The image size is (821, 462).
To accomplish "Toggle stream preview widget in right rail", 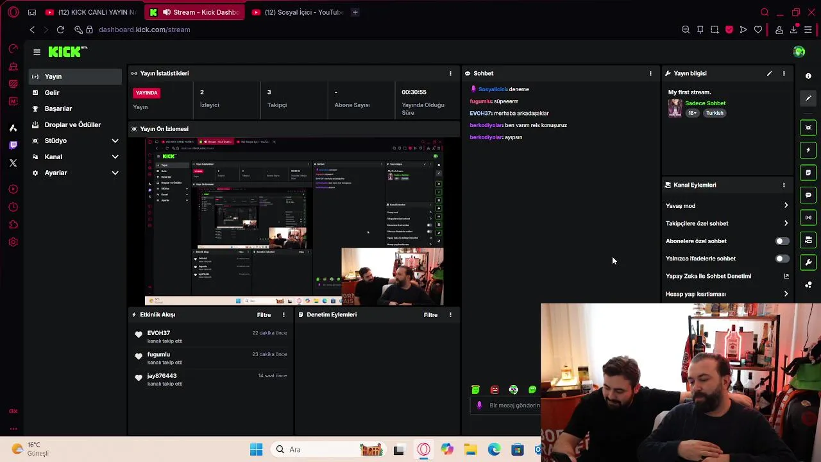I will click(x=808, y=128).
